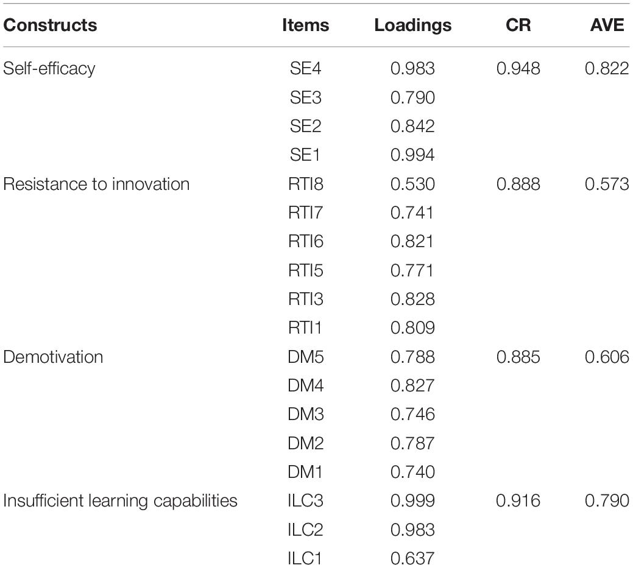Click loading value 0.994 for SE1
633x568 pixels.
tap(412, 155)
